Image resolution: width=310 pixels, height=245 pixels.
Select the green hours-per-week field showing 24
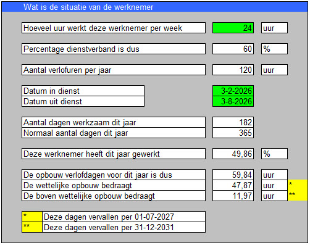233,28
